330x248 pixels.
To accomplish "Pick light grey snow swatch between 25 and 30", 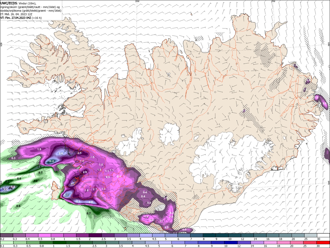I will click(311, 235).
